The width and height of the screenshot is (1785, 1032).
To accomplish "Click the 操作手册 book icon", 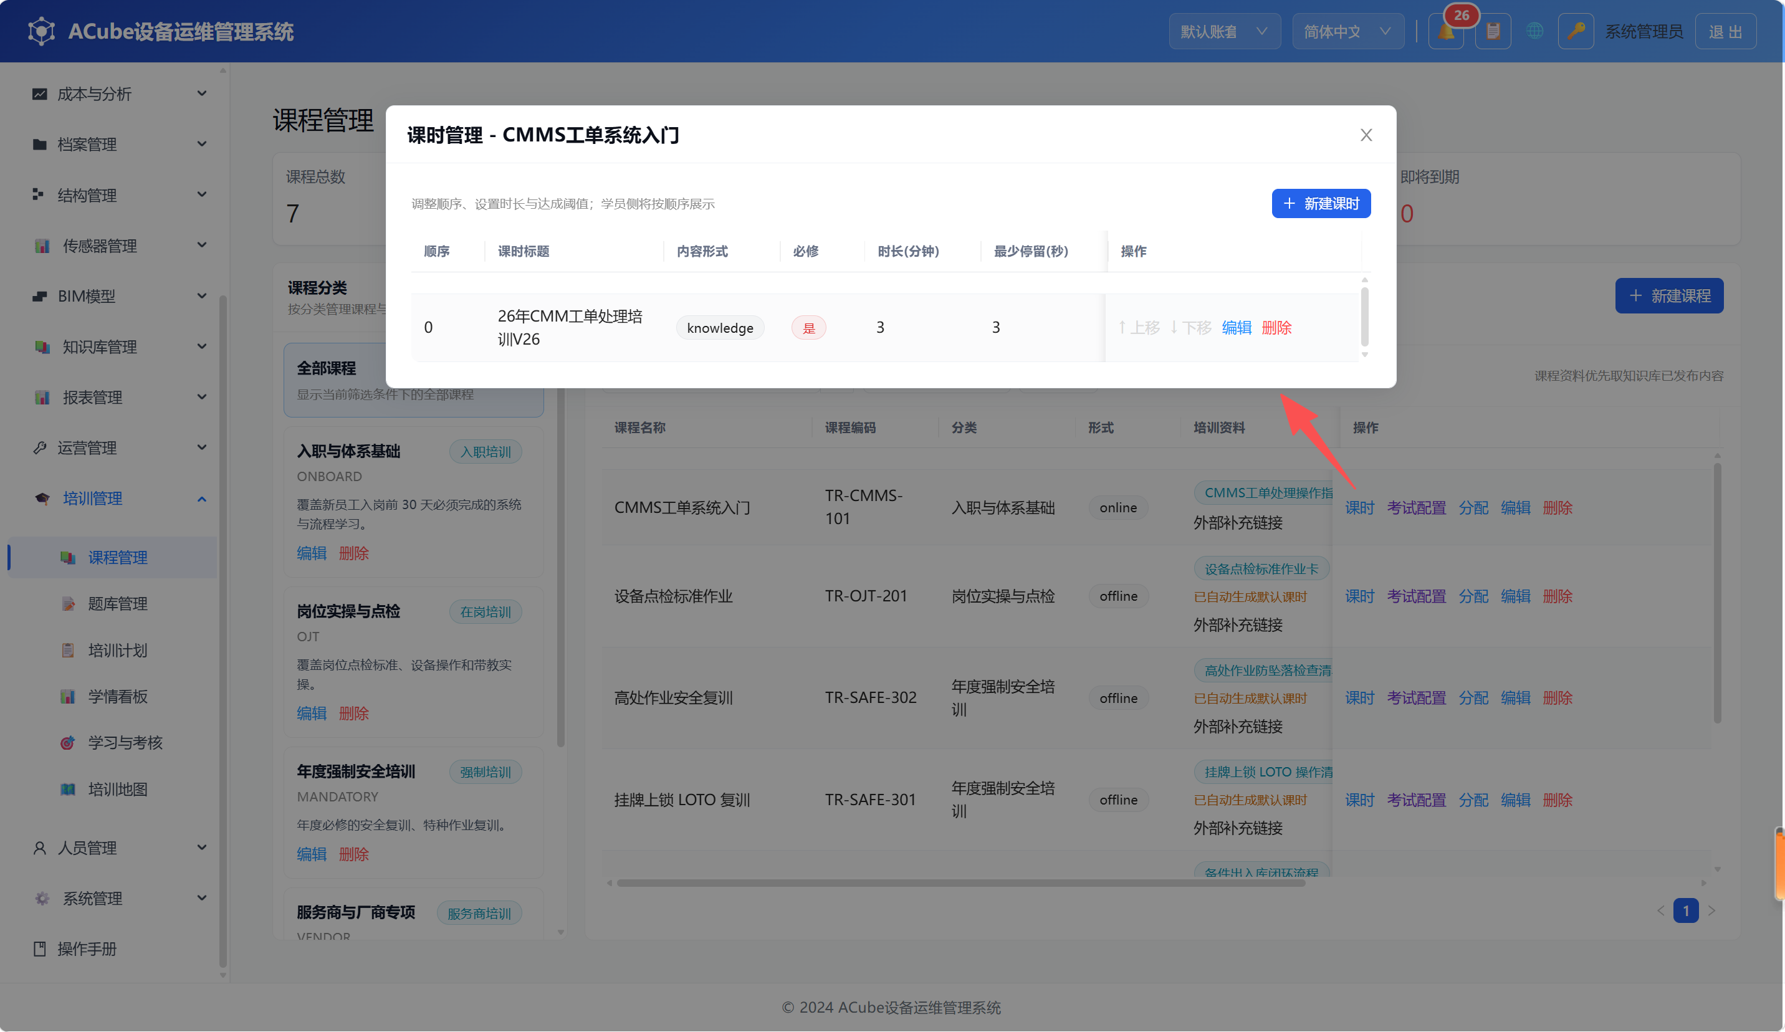I will point(40,948).
